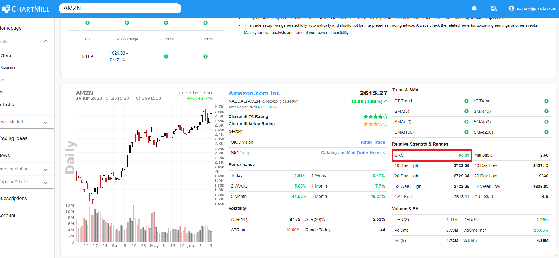The width and height of the screenshot is (559, 258).
Task: Click SMA(5) green up indicator
Action: (467, 111)
